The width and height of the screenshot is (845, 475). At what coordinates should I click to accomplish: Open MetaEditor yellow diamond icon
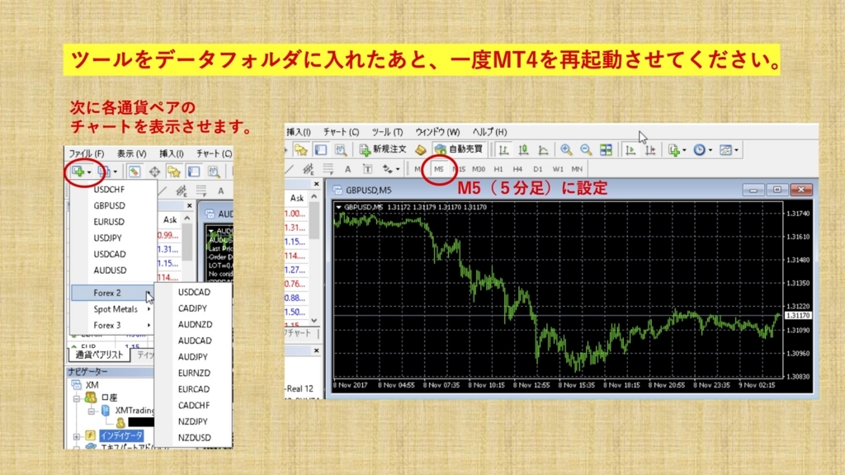coord(421,150)
